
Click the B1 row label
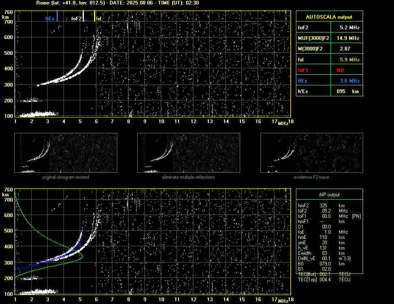pyautogui.click(x=300, y=269)
